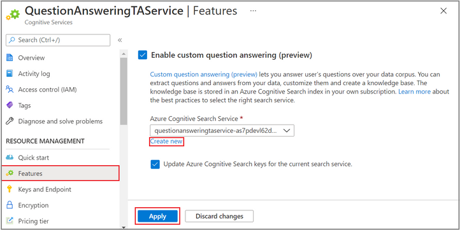
Task: Open Activity log page
Action: pos(34,74)
